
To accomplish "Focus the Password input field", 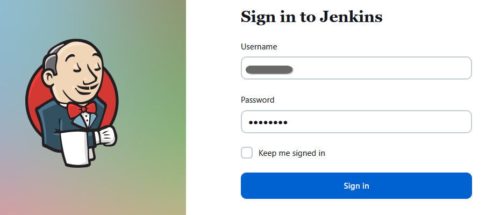I will tap(356, 121).
